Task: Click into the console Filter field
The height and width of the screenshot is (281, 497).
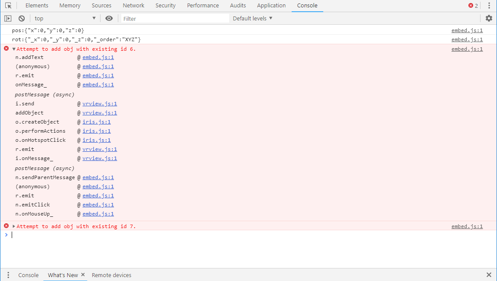Action: 175,19
